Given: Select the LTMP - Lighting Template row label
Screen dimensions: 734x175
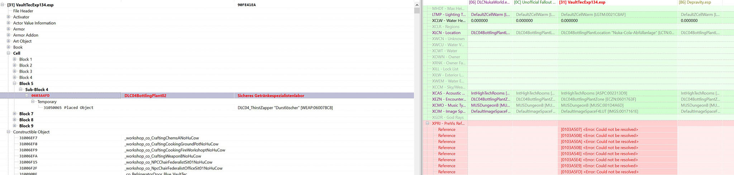Looking at the screenshot, I should 449,15.
